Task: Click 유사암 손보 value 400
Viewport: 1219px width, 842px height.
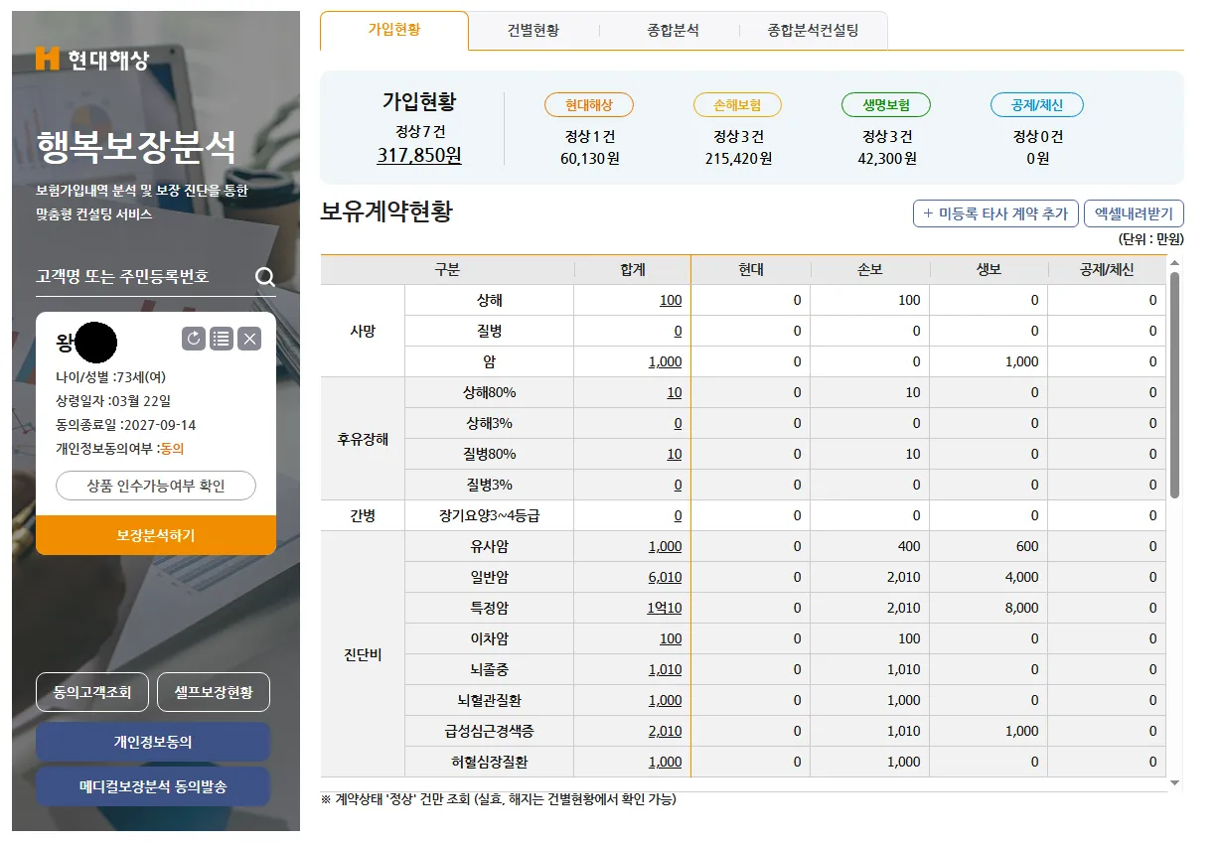Action: click(909, 546)
